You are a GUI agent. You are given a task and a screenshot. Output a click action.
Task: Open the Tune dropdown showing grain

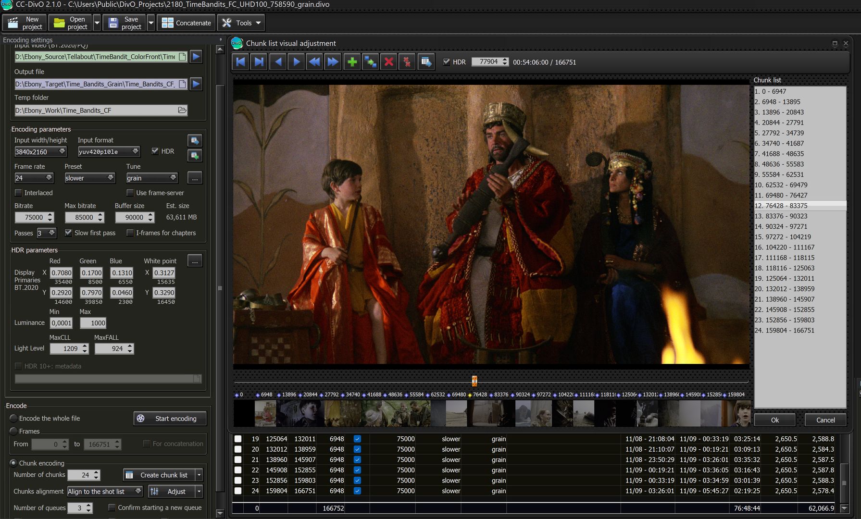pos(152,178)
